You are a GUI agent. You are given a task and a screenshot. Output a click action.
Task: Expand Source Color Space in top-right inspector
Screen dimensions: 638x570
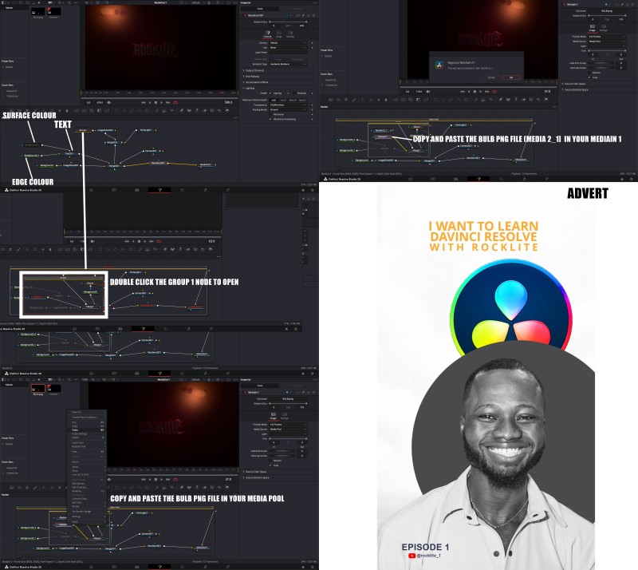coord(574,84)
